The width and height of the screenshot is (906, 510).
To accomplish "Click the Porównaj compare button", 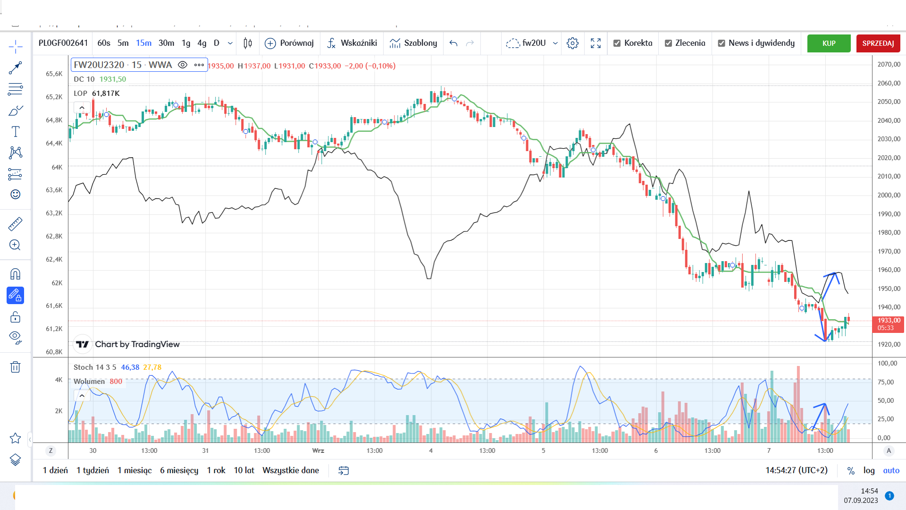I will 289,43.
